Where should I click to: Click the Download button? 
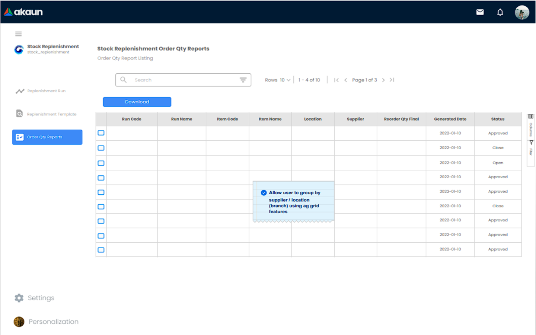137,102
